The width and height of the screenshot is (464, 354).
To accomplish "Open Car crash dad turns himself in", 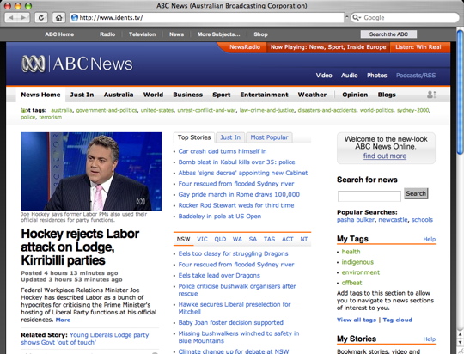I will (x=223, y=151).
